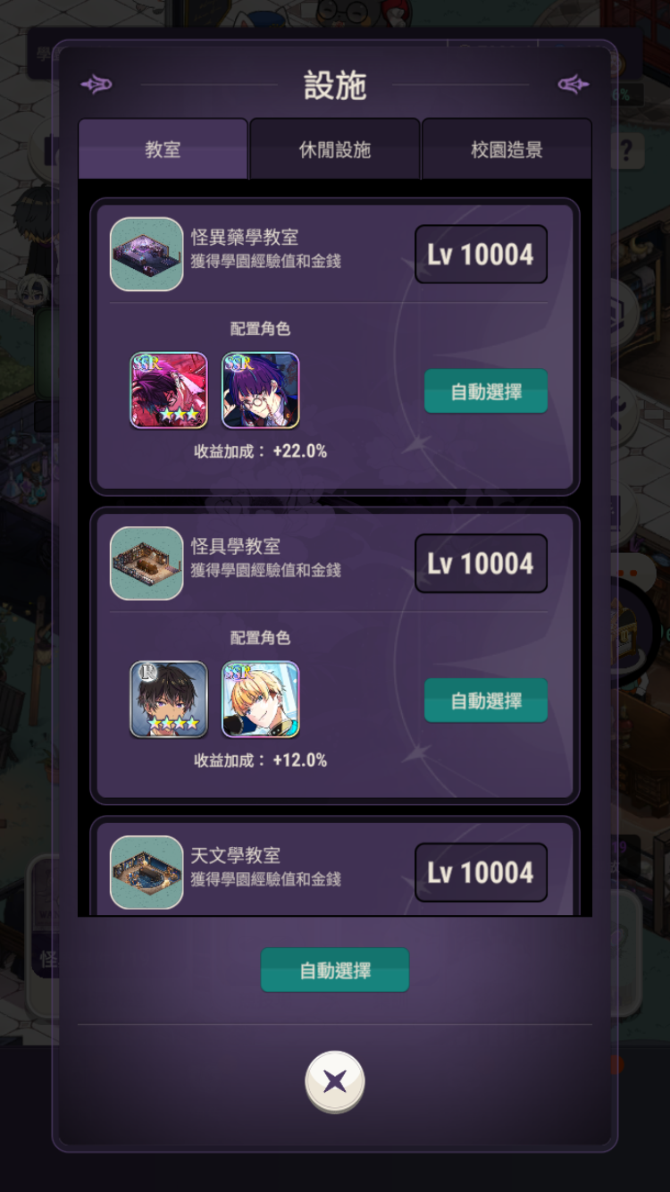This screenshot has width=670, height=1192.
Task: Switch to the 教室 tab
Action: (163, 149)
